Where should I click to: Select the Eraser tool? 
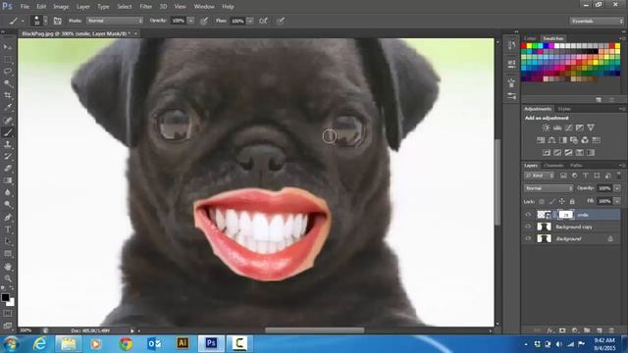8,169
